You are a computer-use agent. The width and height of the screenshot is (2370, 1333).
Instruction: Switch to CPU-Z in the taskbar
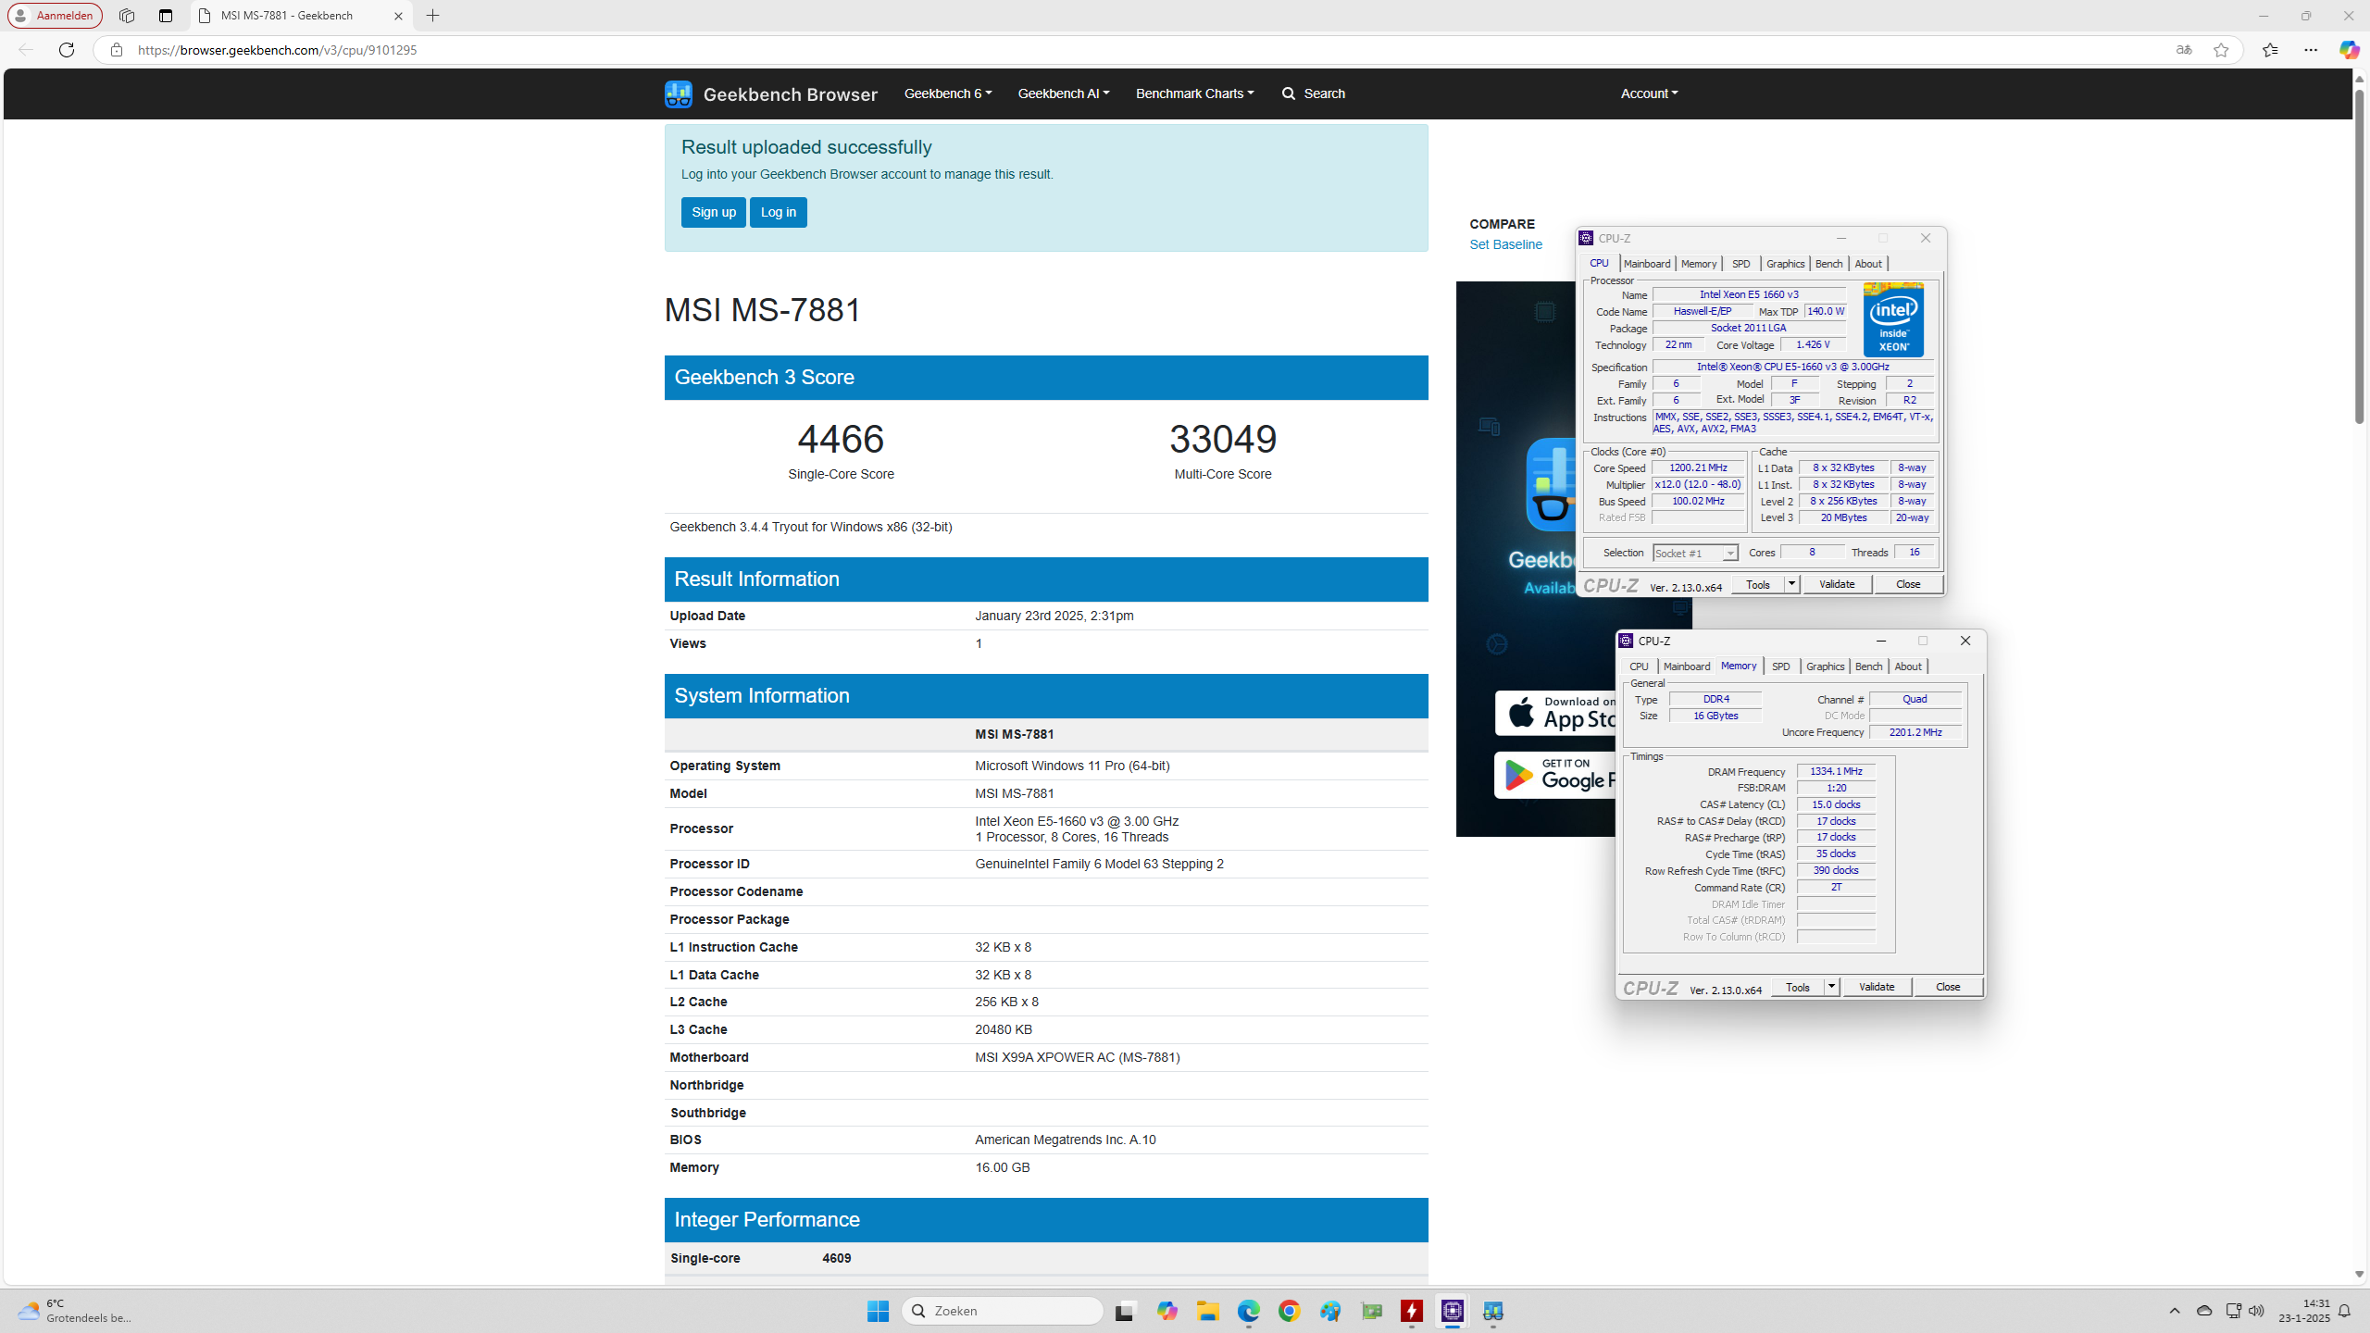click(1453, 1311)
